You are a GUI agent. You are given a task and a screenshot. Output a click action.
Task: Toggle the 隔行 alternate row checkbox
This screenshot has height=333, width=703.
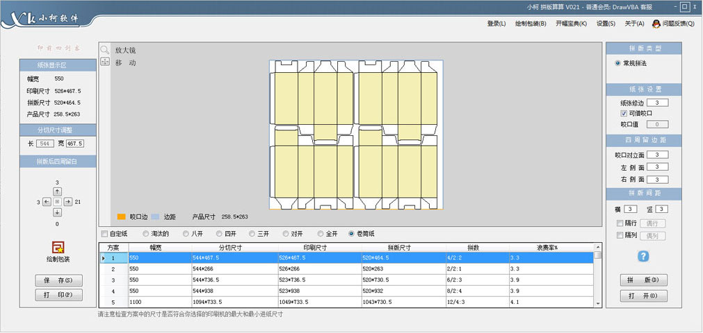(x=620, y=223)
